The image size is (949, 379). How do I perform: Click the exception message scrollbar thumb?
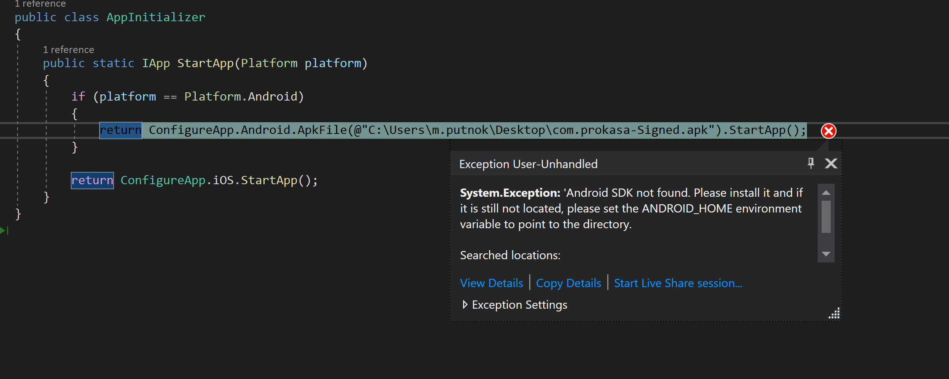tap(826, 216)
